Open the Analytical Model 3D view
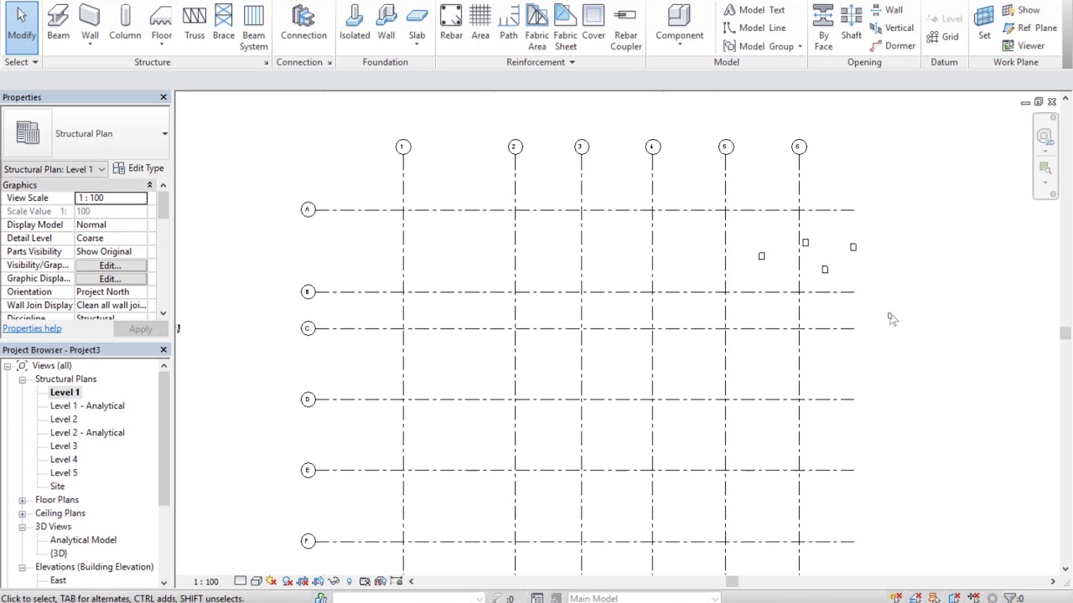The height and width of the screenshot is (603, 1073). tap(83, 540)
